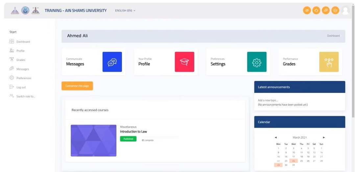
Task: Go to previous month in calendar
Action: pyautogui.click(x=276, y=138)
